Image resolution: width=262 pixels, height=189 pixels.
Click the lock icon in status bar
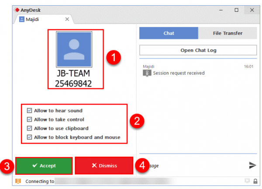point(255,181)
